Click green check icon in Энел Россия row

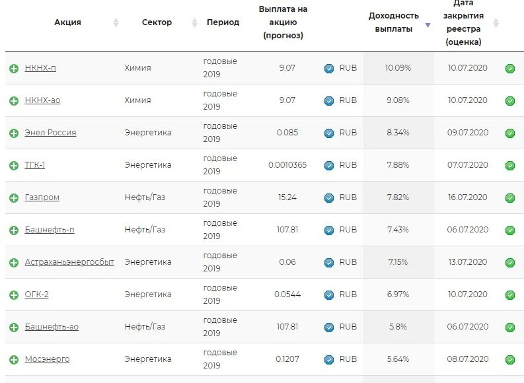(x=510, y=133)
